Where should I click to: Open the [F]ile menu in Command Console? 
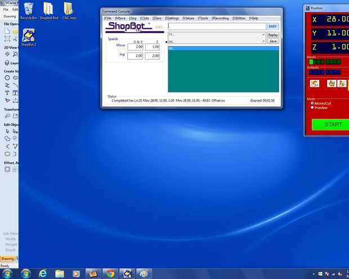(108, 18)
